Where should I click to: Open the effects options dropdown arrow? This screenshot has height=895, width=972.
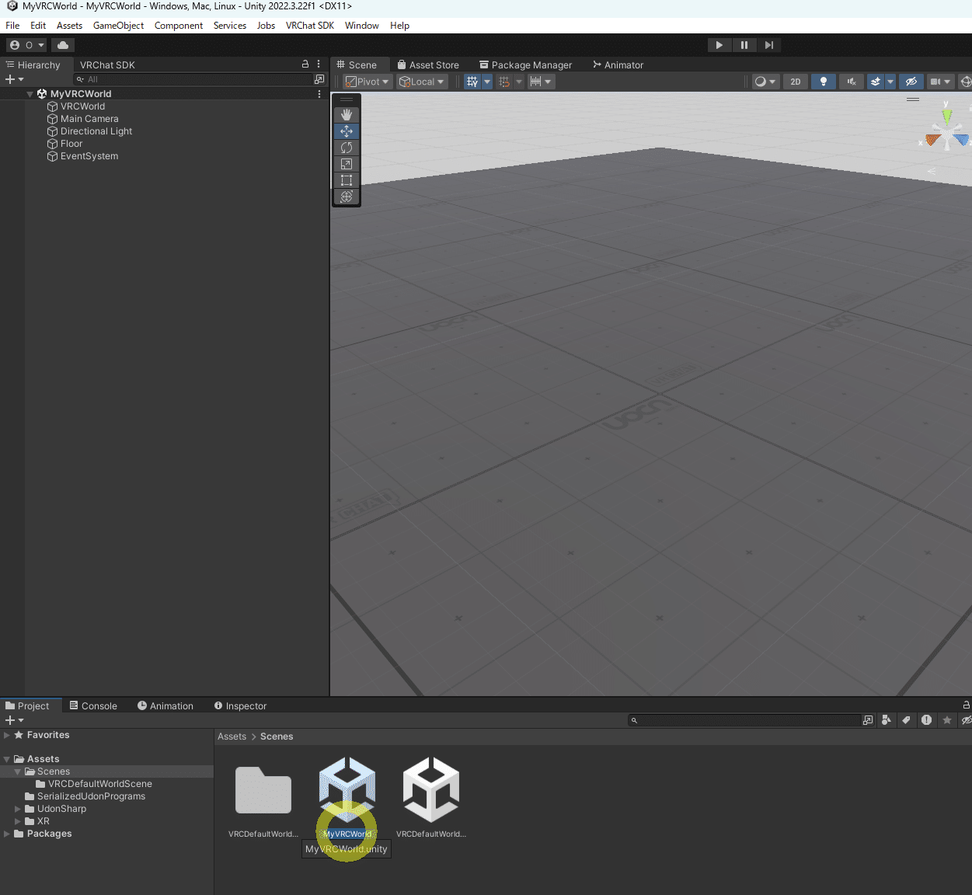tap(890, 82)
